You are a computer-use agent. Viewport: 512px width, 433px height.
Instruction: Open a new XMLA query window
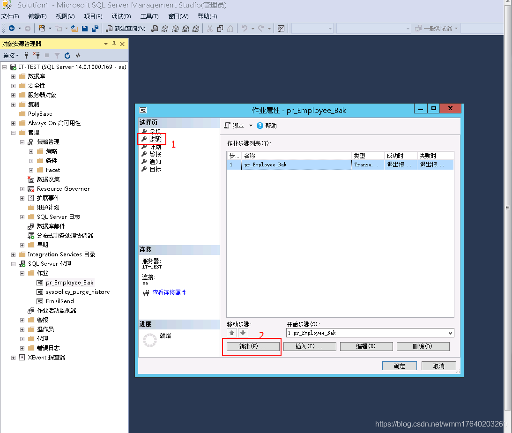coord(186,29)
